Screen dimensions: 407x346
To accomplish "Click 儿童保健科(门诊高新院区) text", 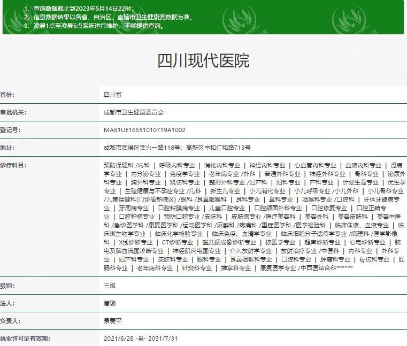I will click(x=141, y=199).
